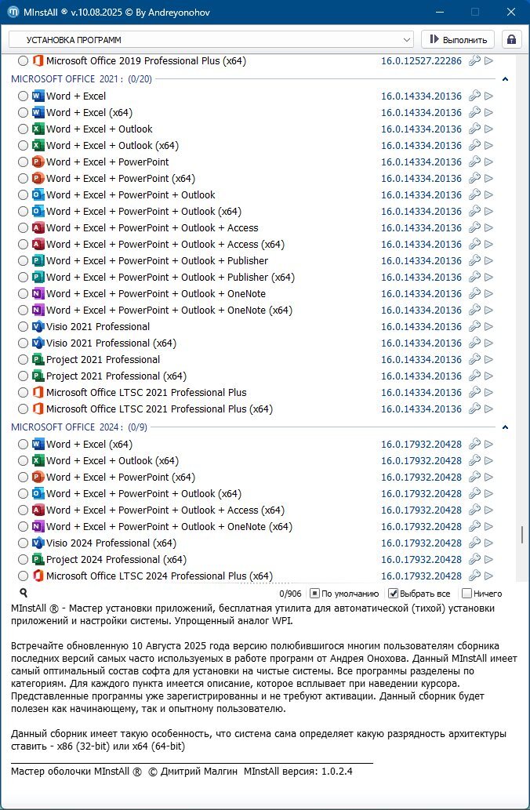Click the play arrow for Office 2021 Word + Excel + PowerPoint + Outlook + OneNote

(488, 294)
